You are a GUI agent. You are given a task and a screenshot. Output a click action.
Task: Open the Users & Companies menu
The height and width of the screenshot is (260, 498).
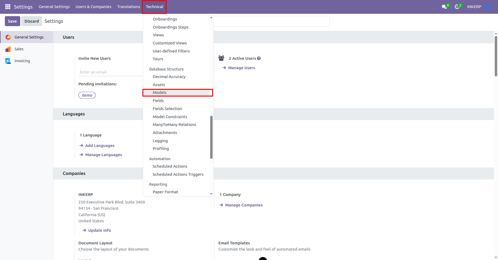[94, 7]
